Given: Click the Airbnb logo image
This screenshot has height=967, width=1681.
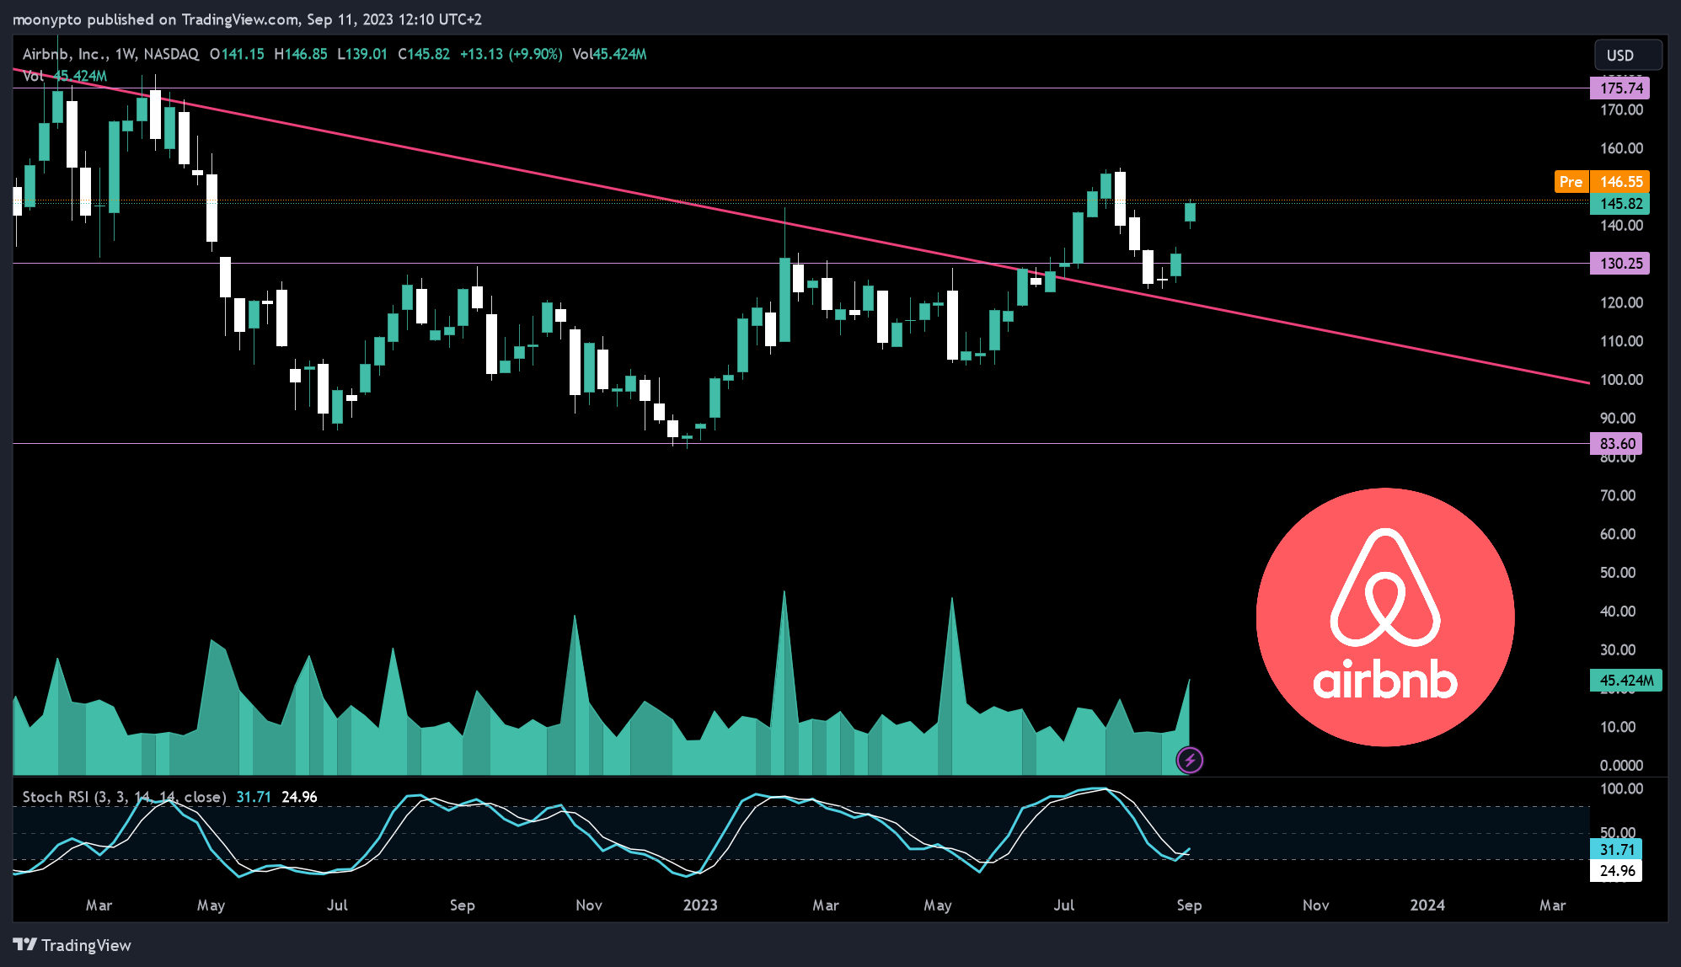Looking at the screenshot, I should [1384, 617].
